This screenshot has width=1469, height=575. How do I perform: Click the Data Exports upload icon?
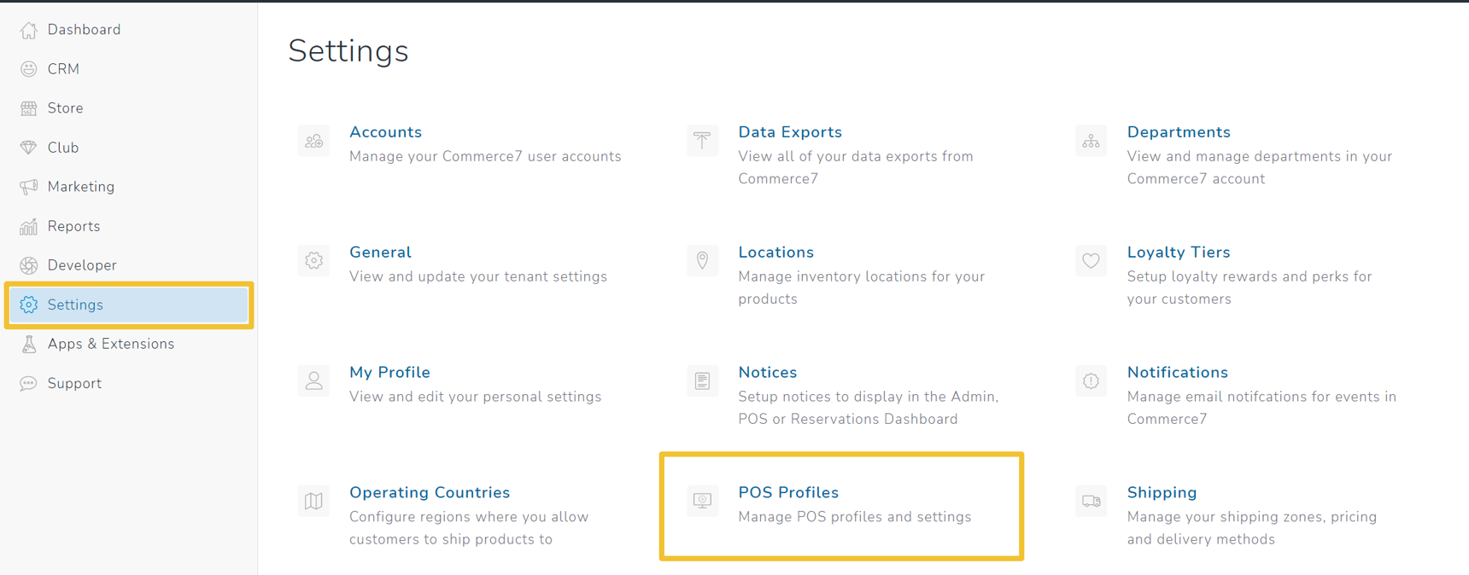(702, 141)
